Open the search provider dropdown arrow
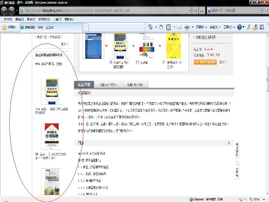 tap(267, 10)
